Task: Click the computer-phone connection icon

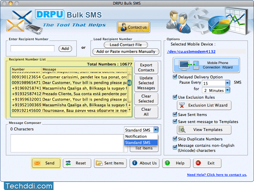Action: (x=189, y=65)
